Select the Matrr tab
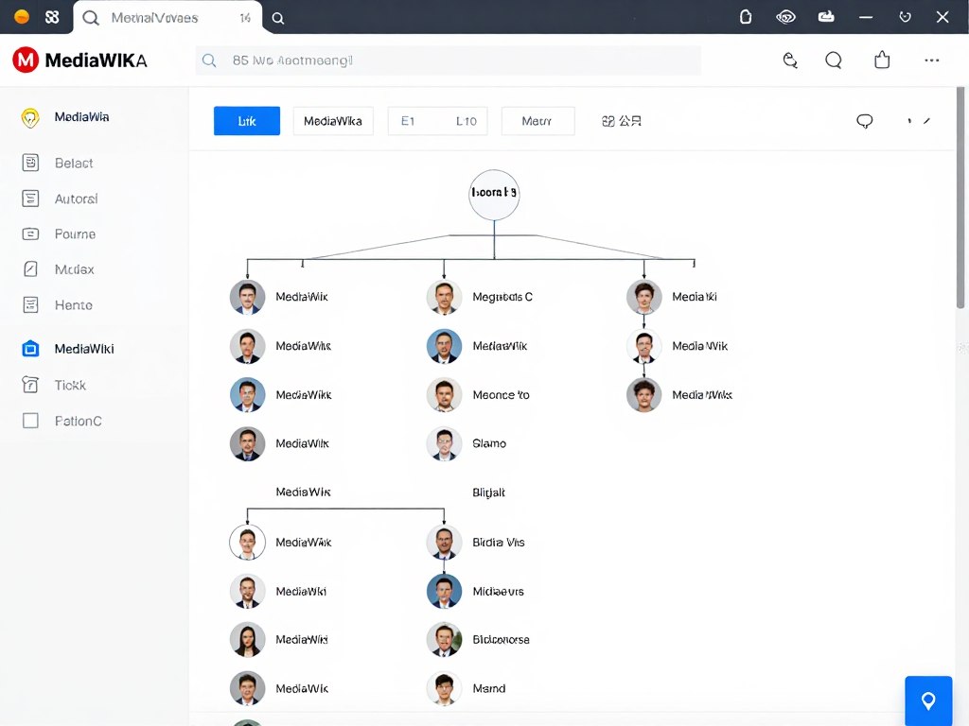The width and height of the screenshot is (969, 726). pyautogui.click(x=537, y=121)
